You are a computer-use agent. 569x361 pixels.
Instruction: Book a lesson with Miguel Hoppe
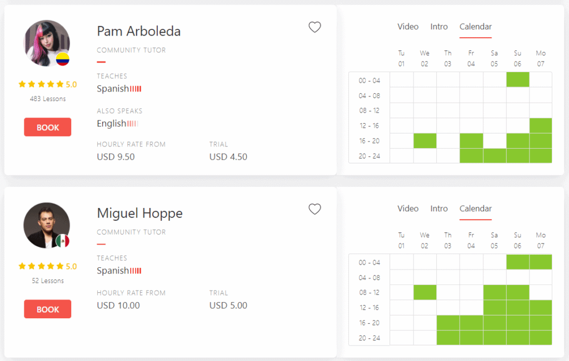click(48, 309)
